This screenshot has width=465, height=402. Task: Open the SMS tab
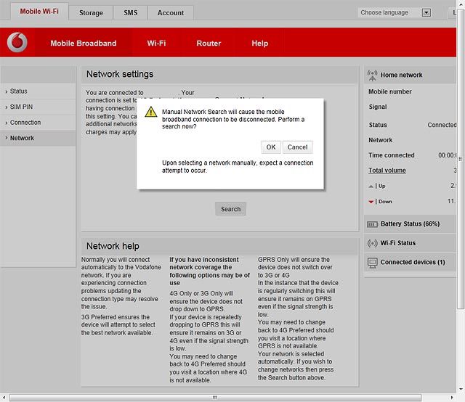(131, 13)
